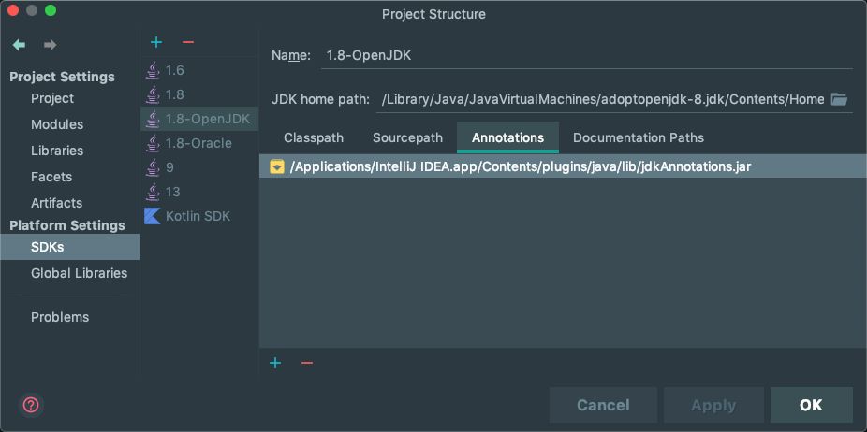
Task: Select the 1.8 SDK
Action: tap(199, 94)
